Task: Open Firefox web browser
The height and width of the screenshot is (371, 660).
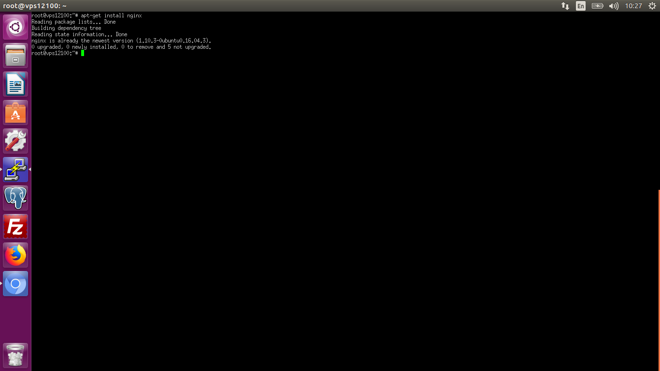Action: point(15,255)
